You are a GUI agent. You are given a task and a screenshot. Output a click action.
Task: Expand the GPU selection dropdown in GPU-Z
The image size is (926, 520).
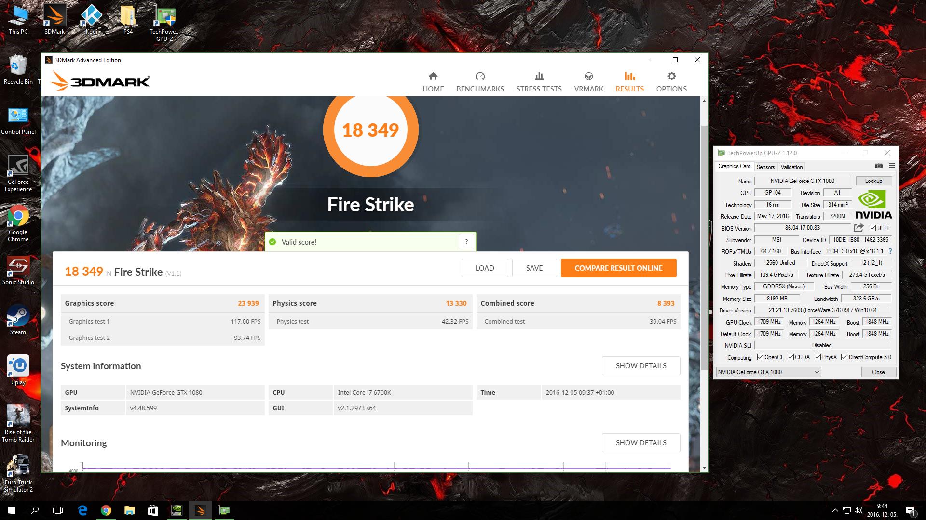[768, 372]
